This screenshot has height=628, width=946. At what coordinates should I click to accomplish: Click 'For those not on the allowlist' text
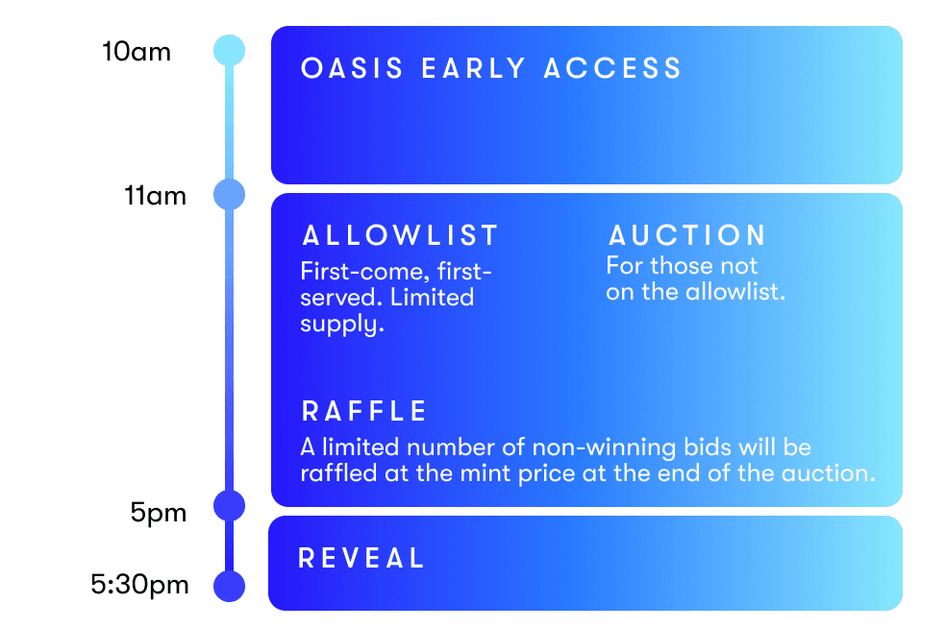(x=696, y=278)
